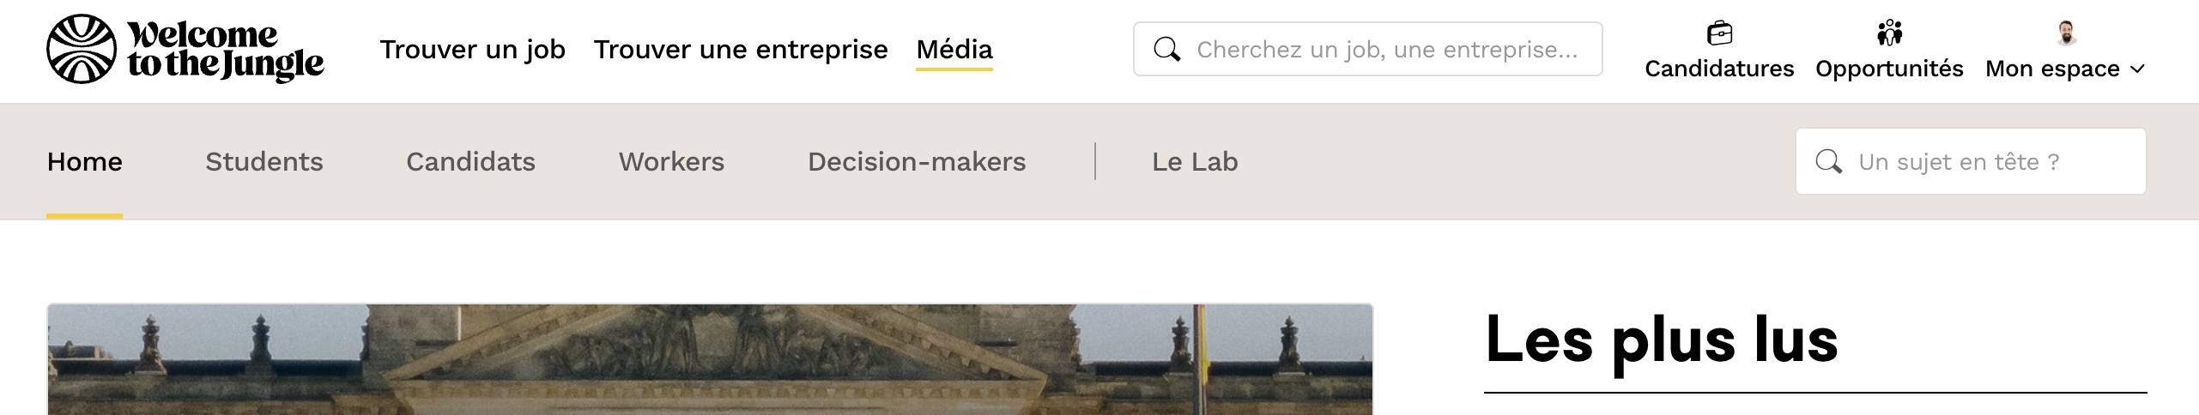This screenshot has height=415, width=2199.
Task: Focus the 'Cherchez un job' search field
Action: tap(1386, 49)
